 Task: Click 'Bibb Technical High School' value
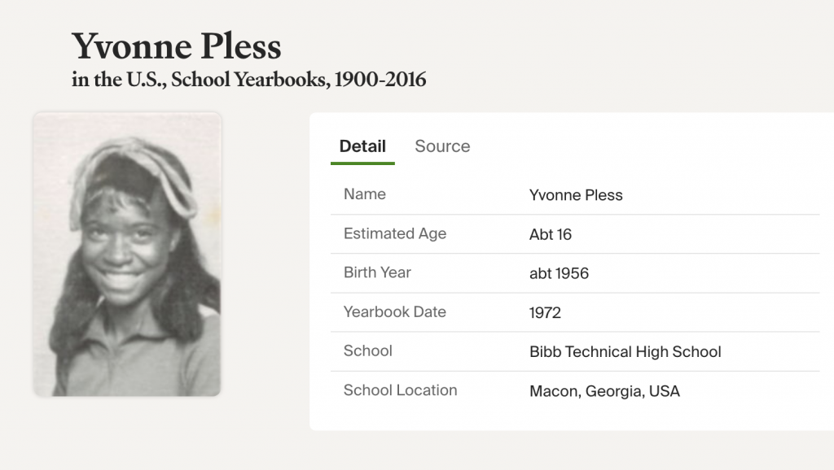pyautogui.click(x=625, y=351)
